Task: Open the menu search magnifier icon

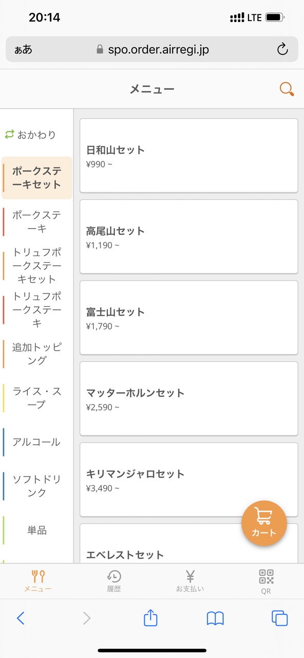Action: tap(287, 89)
